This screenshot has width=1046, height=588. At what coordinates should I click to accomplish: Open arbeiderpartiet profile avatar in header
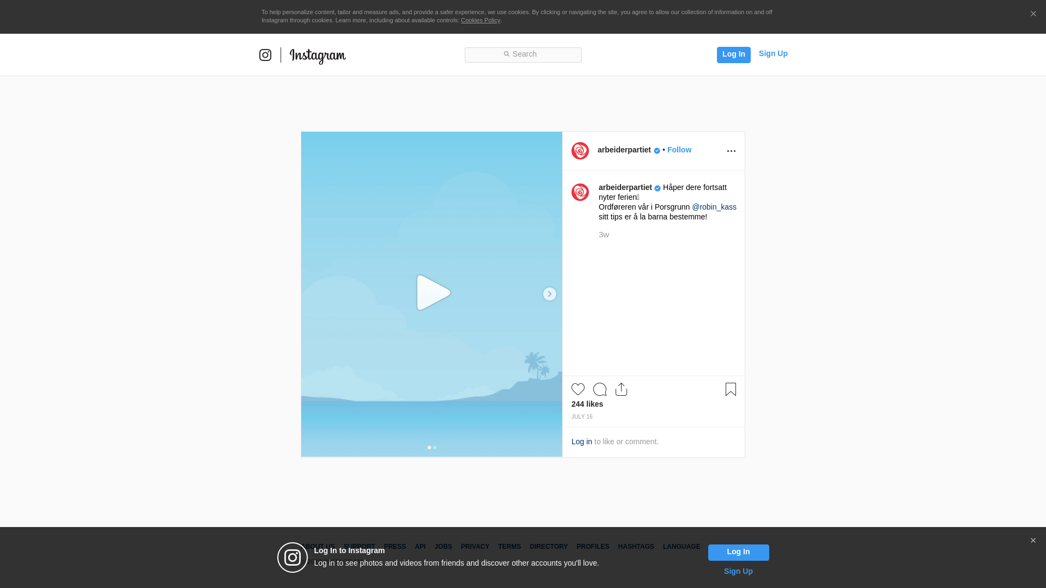coord(580,151)
